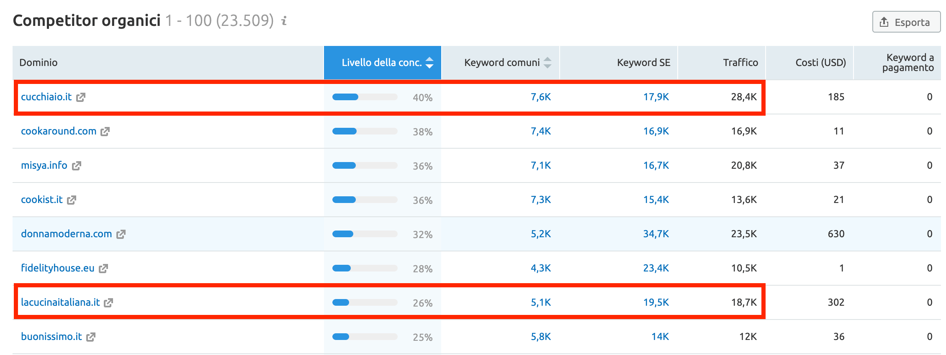Click the 40% competition level bar
946x355 pixels.
pyautogui.click(x=365, y=97)
